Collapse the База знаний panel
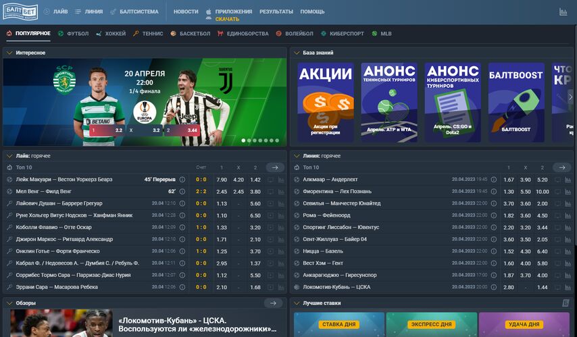The width and height of the screenshot is (577, 337). click(x=297, y=53)
